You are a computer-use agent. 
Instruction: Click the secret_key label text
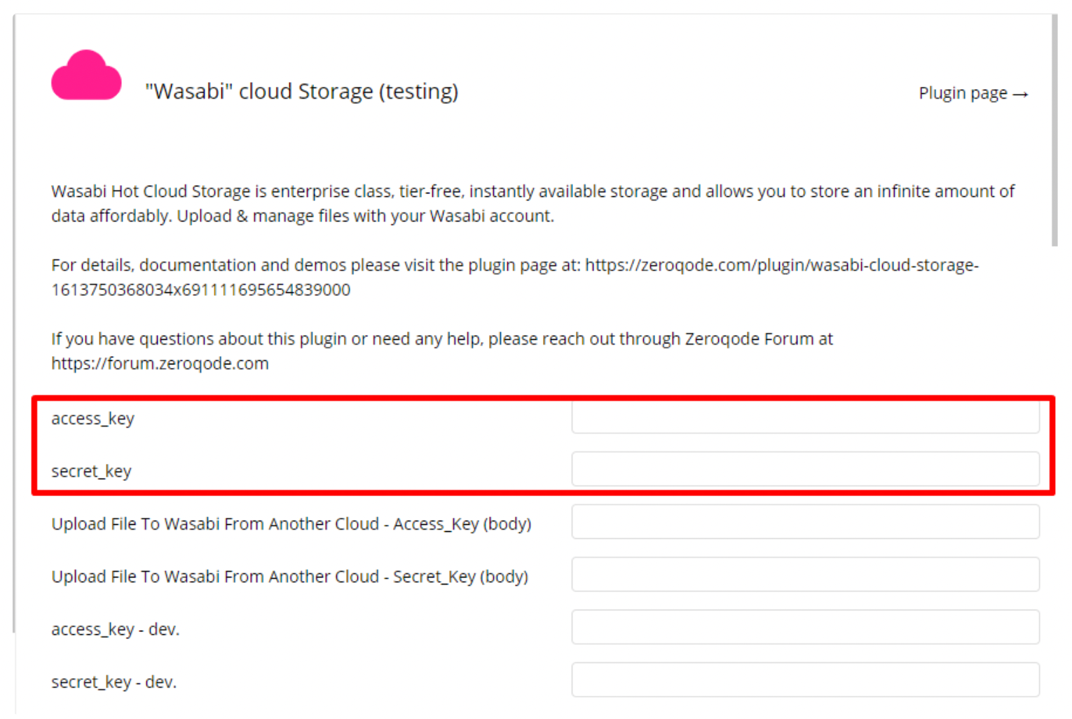coord(90,470)
